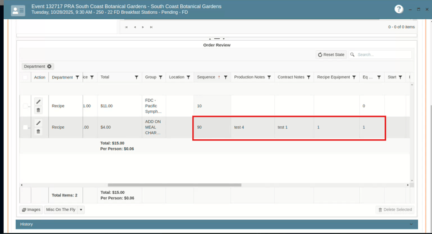This screenshot has height=234, width=432.
Task: Remove the Department grouping chip
Action: coord(50,66)
